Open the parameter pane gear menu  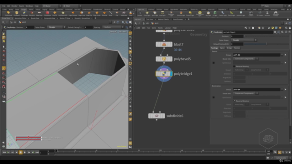(x=275, y=32)
